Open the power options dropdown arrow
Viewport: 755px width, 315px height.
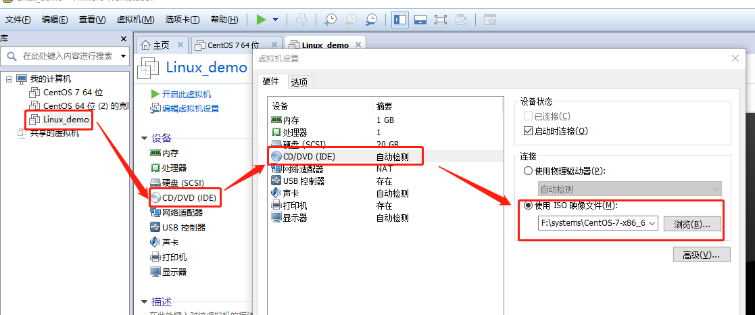[275, 20]
